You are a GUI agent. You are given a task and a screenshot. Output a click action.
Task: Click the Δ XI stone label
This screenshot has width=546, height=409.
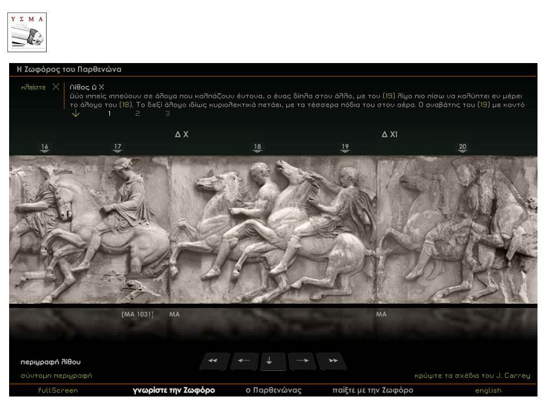(390, 134)
